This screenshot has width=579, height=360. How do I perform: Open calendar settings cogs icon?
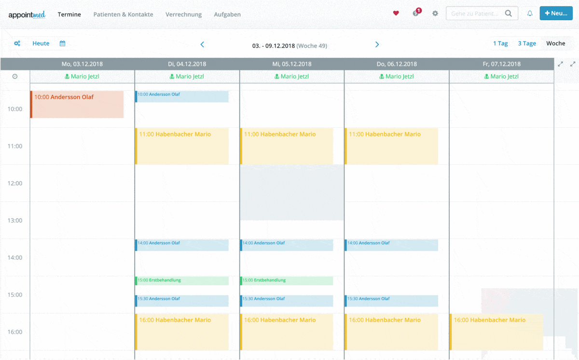click(17, 43)
